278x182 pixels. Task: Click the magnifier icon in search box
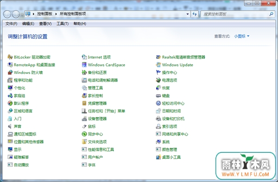tap(271, 14)
